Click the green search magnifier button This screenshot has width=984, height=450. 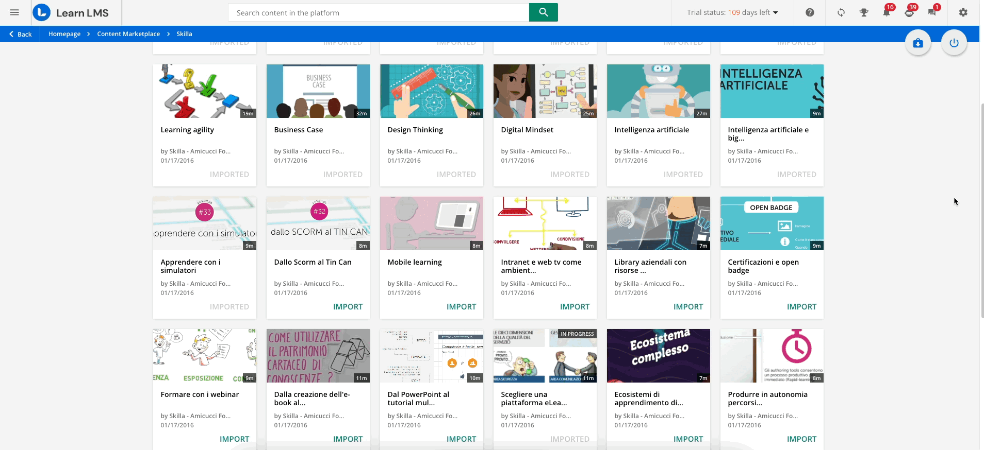[x=543, y=12]
